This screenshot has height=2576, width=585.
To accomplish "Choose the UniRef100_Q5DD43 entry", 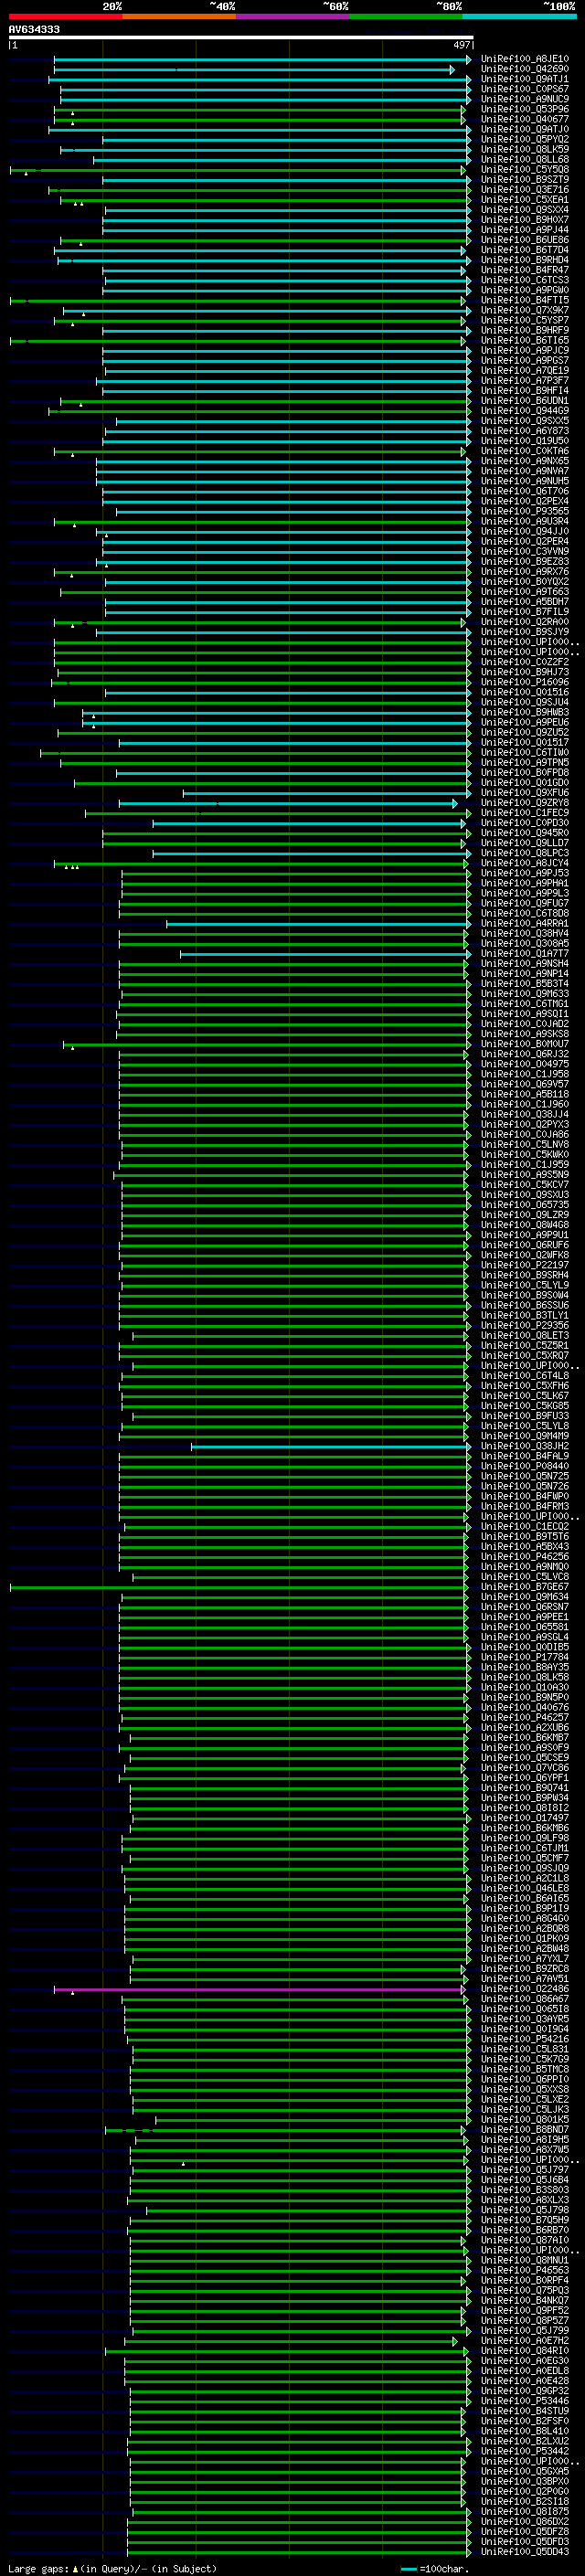I will click(x=525, y=2551).
